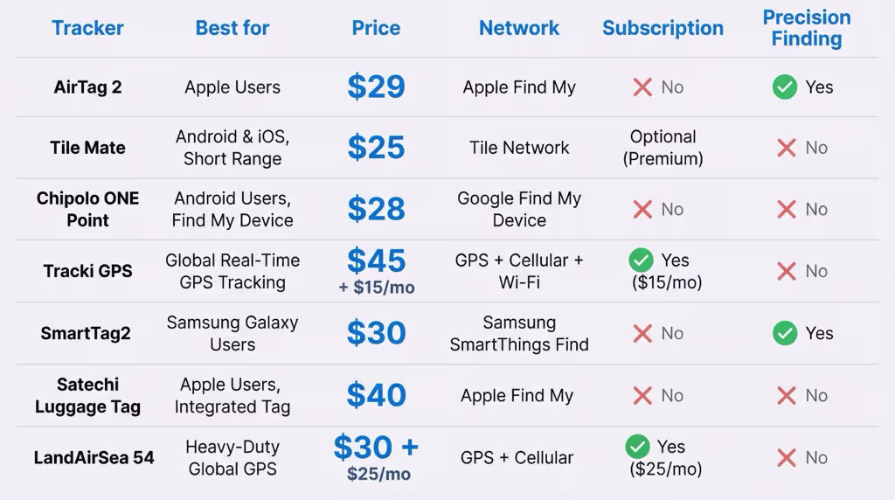Select the Tile Mate tracker name
This screenshot has width=895, height=500.
pos(87,148)
